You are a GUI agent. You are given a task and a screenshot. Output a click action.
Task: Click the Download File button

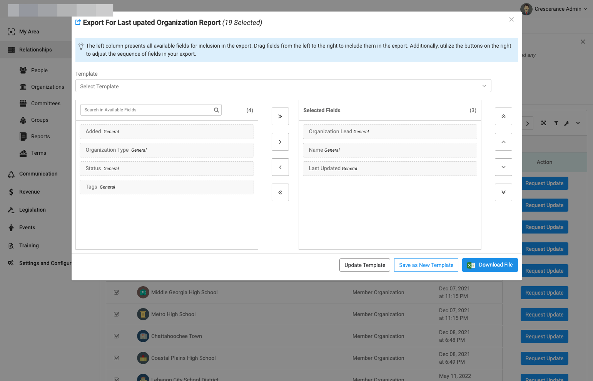490,265
